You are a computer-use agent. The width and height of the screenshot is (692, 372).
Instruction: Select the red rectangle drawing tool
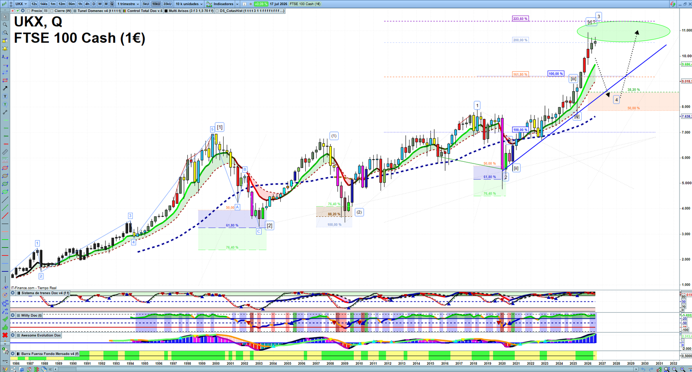tap(5, 80)
